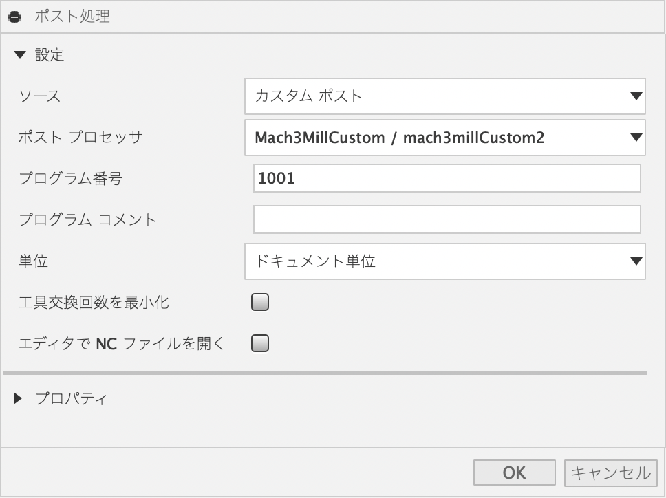Image resolution: width=666 pixels, height=498 pixels.
Task: Click the 設定 section header label
Action: [x=50, y=55]
